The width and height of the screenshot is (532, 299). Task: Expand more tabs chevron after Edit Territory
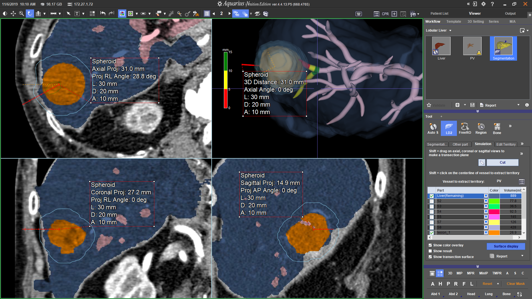522,144
